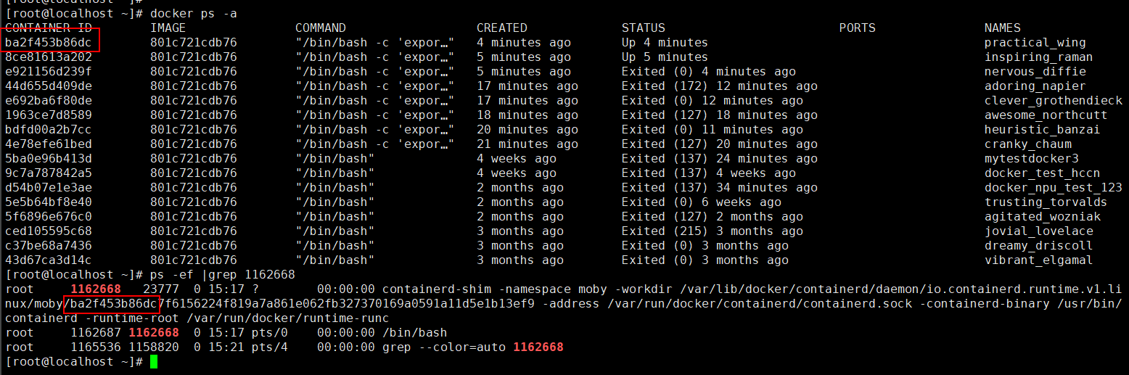This screenshot has width=1129, height=375.
Task: Click the container name awesome_northcutt
Action: (x=1046, y=115)
